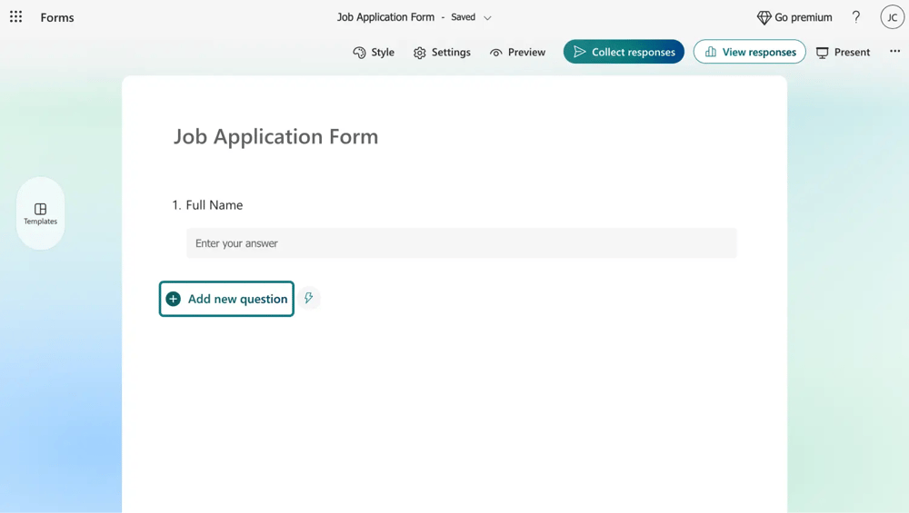This screenshot has height=513, width=909.
Task: Add a new question
Action: click(x=226, y=299)
